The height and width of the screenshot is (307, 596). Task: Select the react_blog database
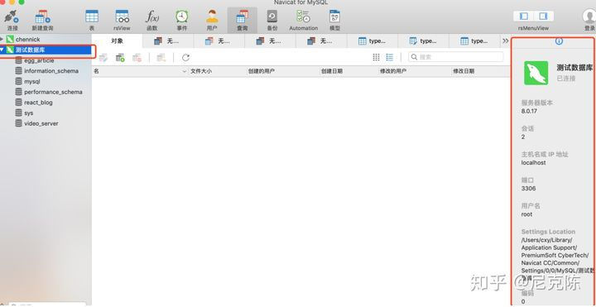(x=38, y=103)
